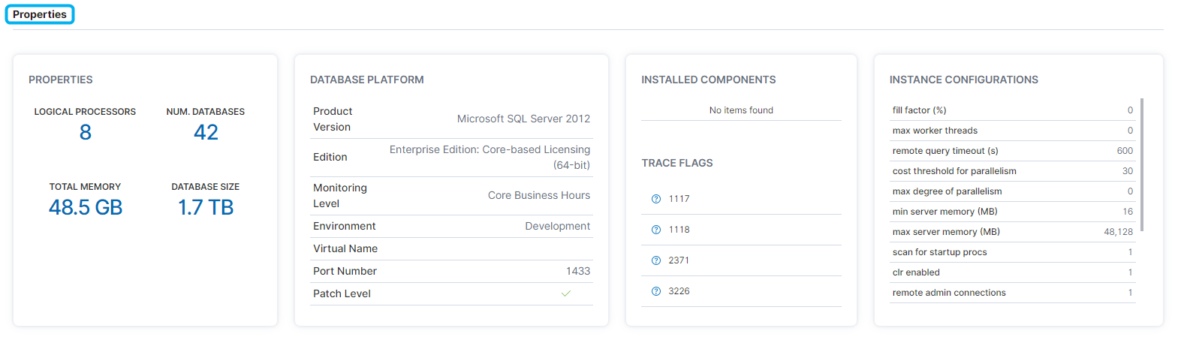Open help icon for trace flag 3226
This screenshot has height=337, width=1178.
(655, 291)
